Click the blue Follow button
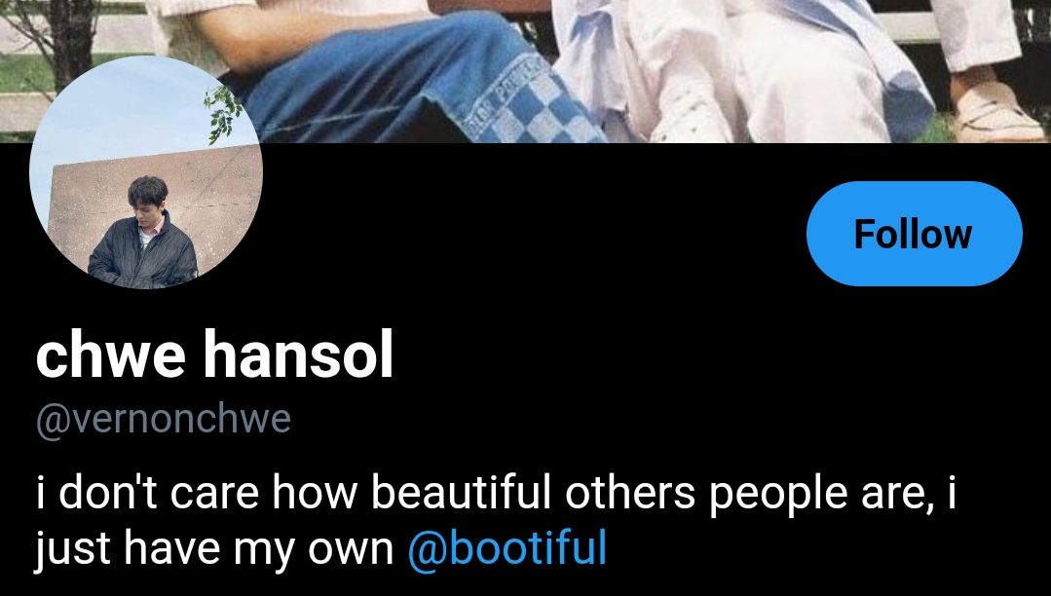 (915, 234)
